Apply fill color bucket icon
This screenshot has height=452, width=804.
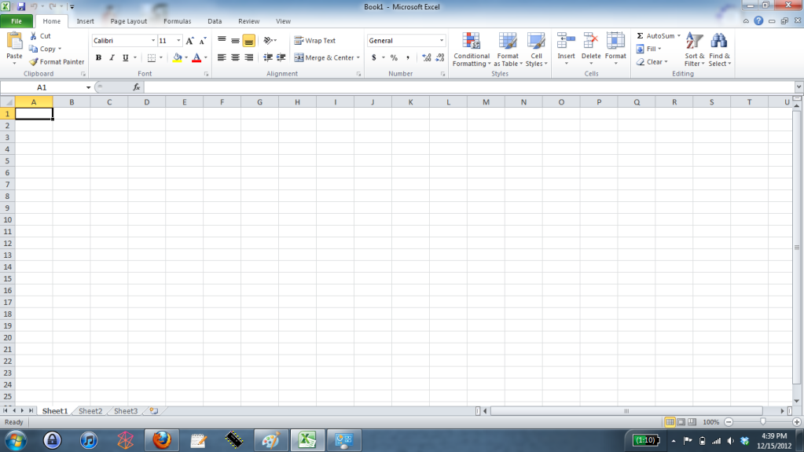point(177,57)
